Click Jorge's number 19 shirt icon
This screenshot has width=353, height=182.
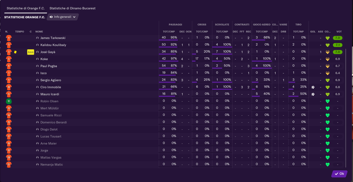tap(9, 151)
